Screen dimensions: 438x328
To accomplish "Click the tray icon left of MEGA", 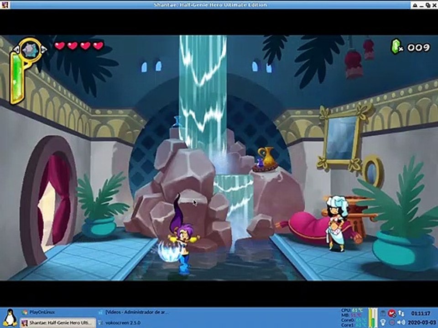I will click(383, 313).
